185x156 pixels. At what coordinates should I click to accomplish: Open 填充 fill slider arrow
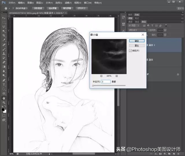[x=165, y=35]
